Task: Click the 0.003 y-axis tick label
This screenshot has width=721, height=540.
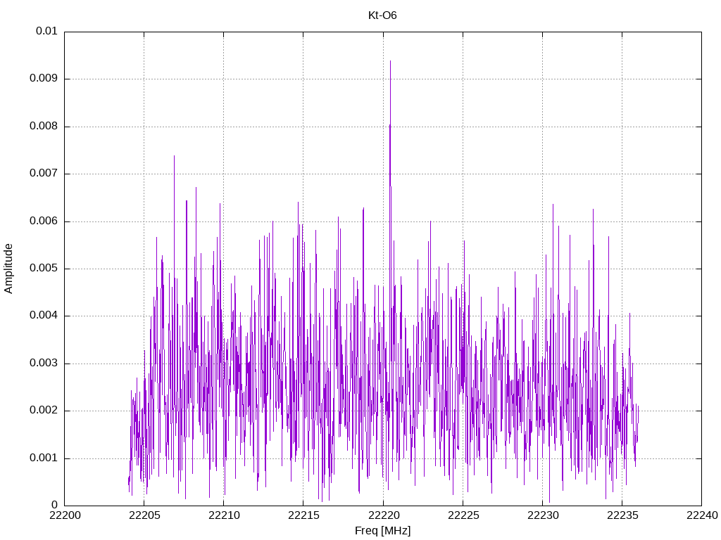Action: tap(44, 364)
